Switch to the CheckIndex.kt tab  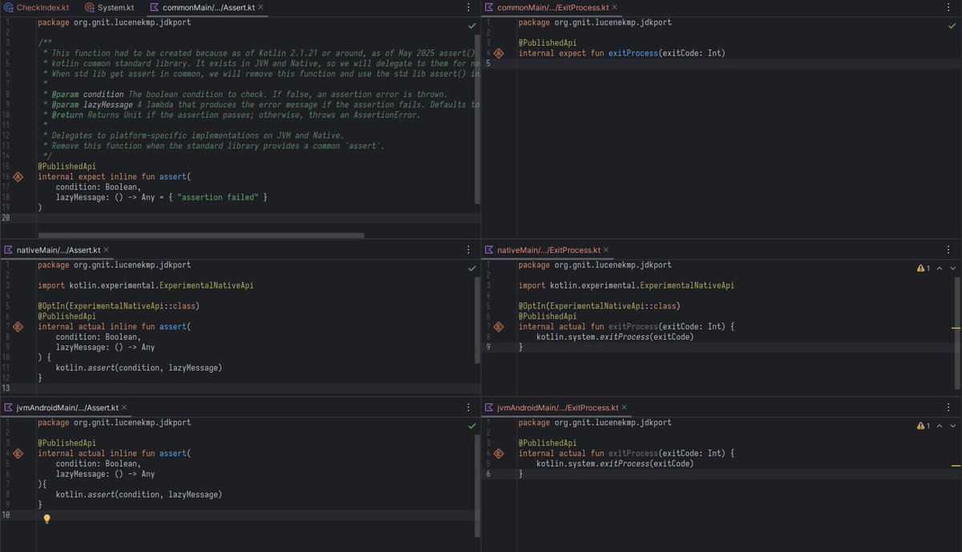[x=36, y=7]
